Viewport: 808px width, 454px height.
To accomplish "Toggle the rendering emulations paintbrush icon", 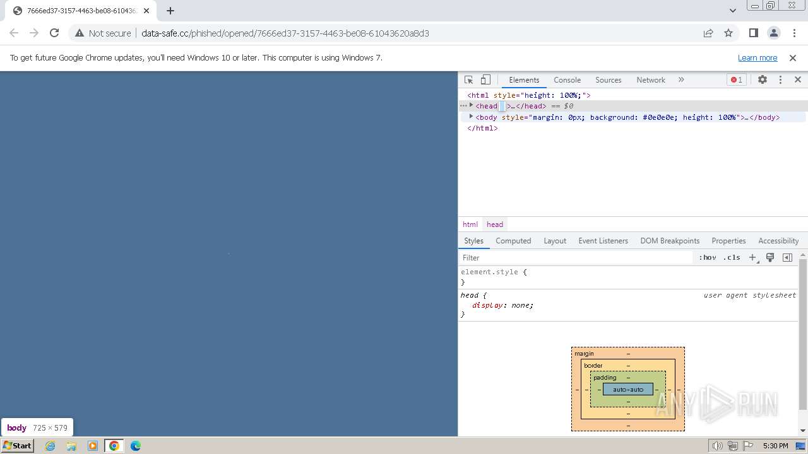I will point(770,257).
